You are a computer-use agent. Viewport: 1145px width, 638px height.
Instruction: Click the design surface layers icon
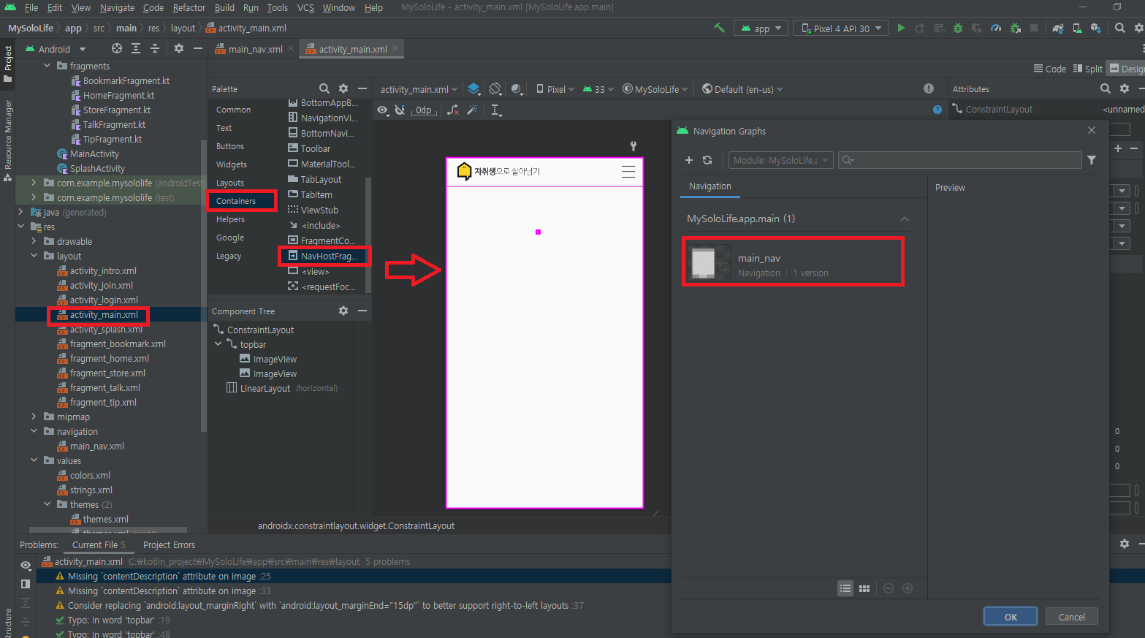[474, 89]
